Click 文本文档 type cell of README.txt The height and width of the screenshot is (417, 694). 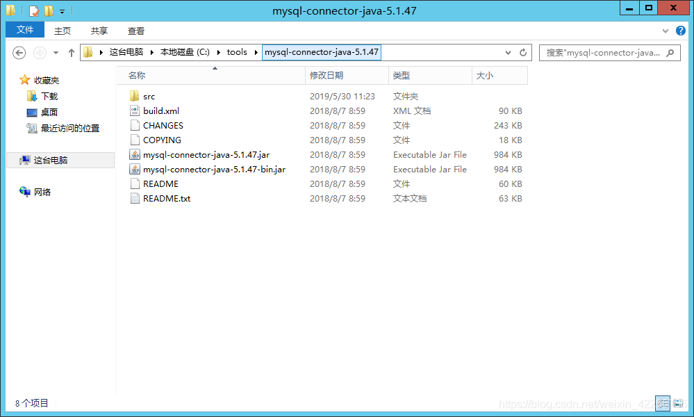[x=410, y=199]
